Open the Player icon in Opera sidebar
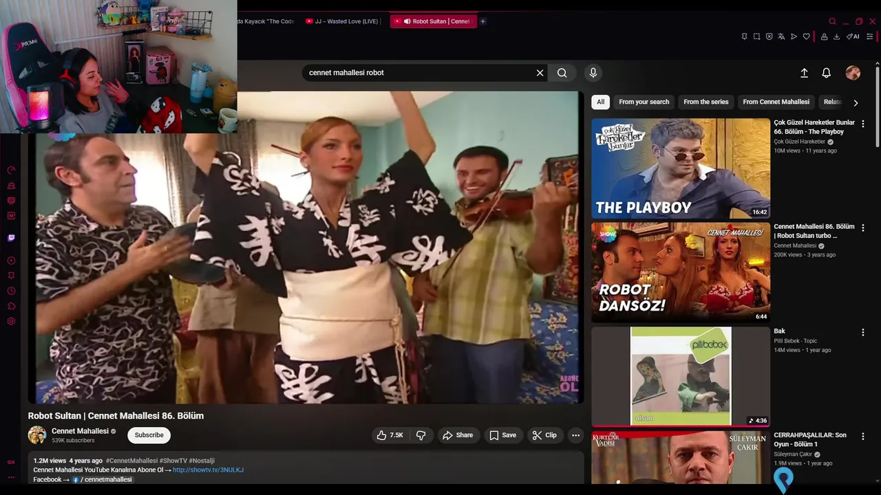881x495 pixels. [11, 261]
